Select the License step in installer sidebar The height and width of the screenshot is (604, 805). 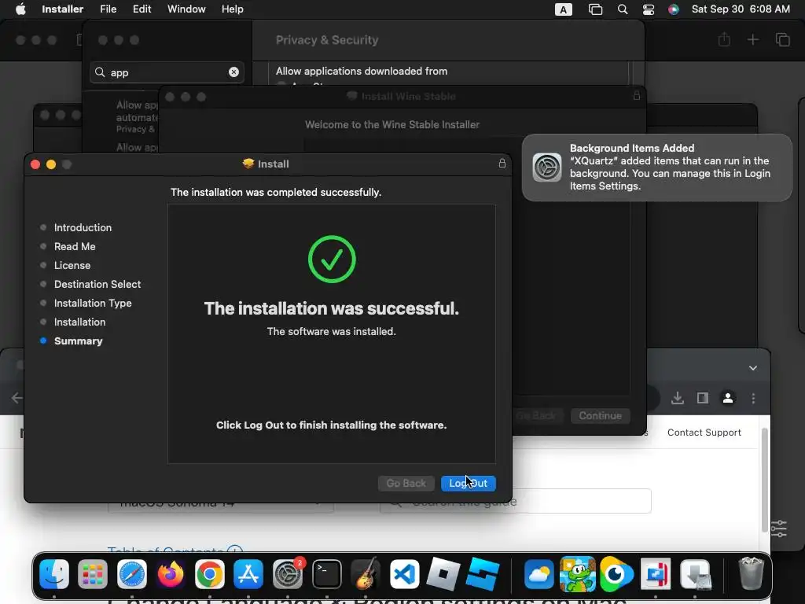click(x=72, y=266)
